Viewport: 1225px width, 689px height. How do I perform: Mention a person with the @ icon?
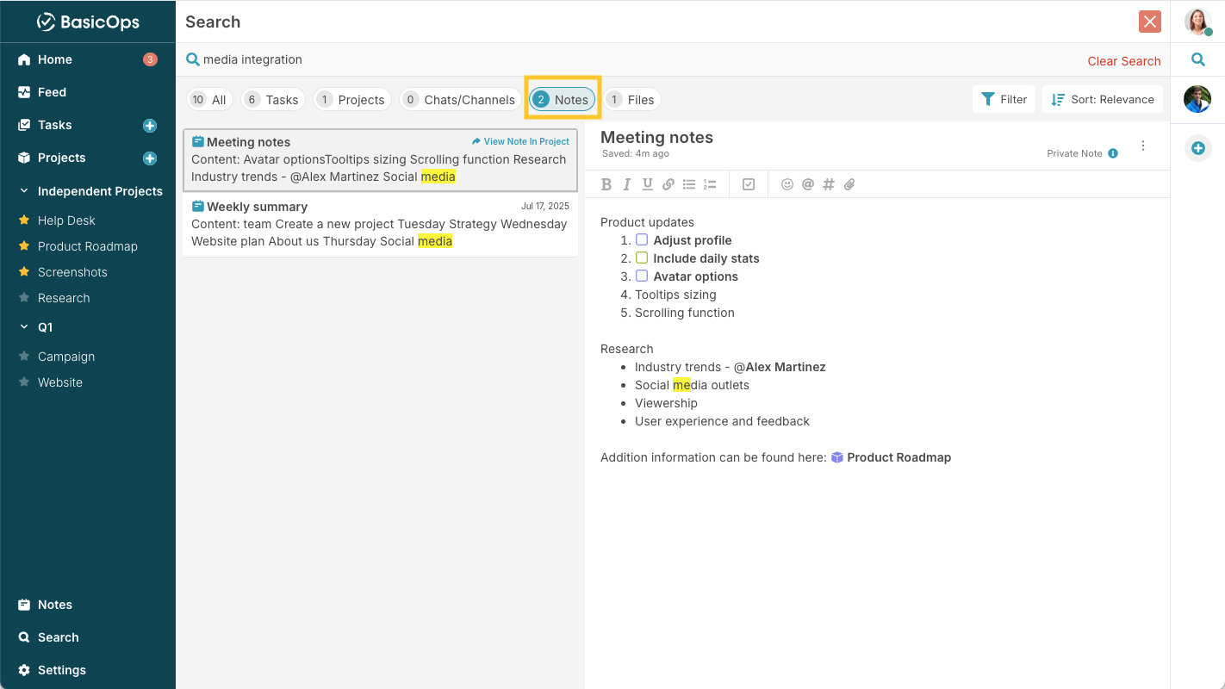(808, 184)
